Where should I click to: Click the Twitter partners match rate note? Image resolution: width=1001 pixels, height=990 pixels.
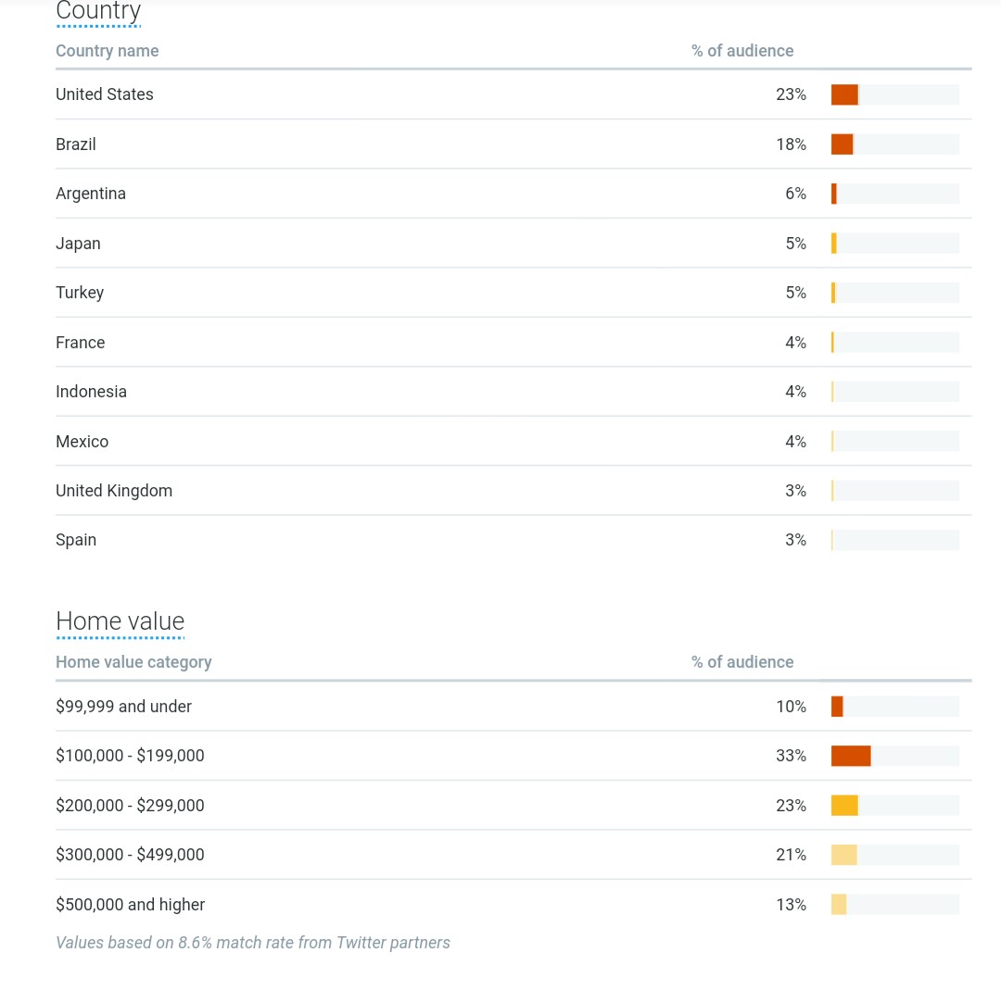pyautogui.click(x=253, y=943)
